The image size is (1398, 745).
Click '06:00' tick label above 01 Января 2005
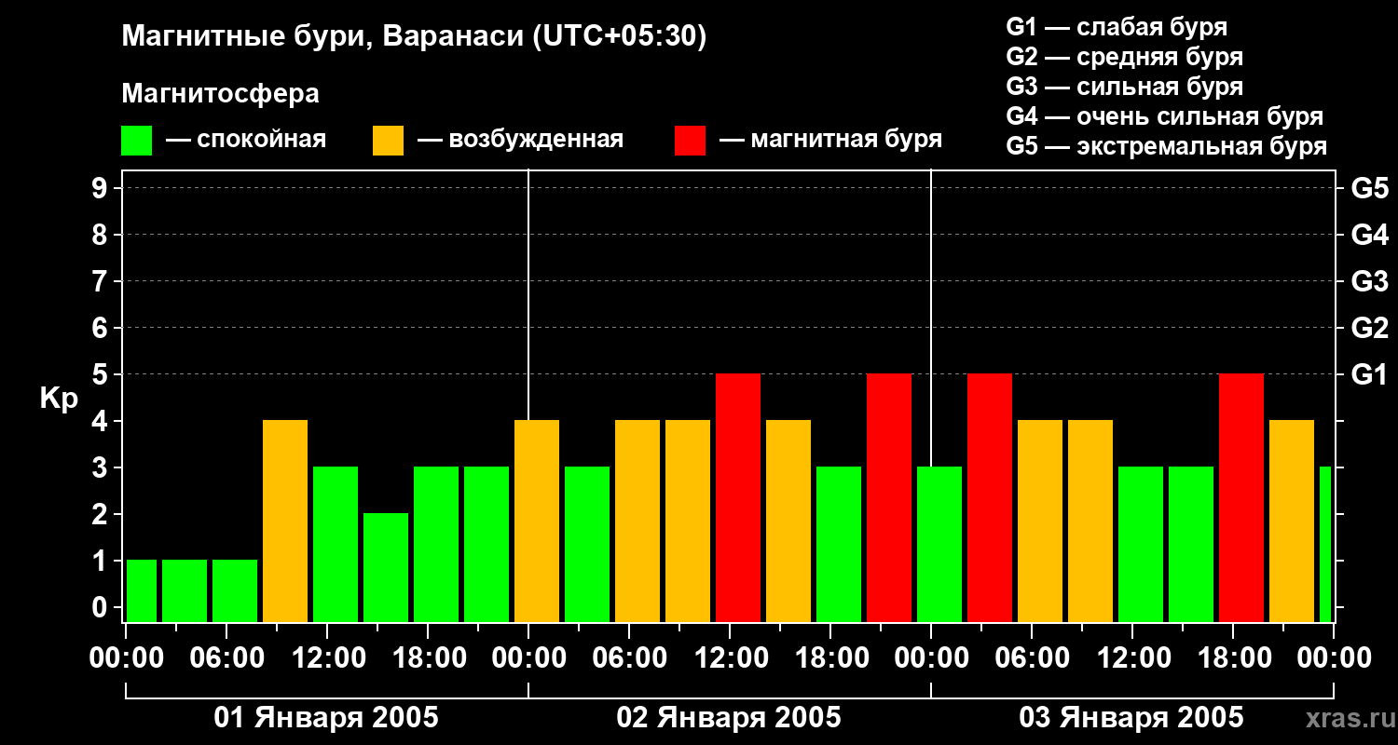(226, 658)
